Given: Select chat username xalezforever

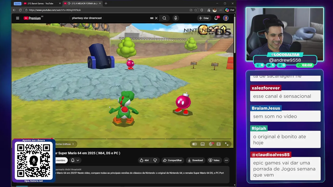Looking at the screenshot, I should pyautogui.click(x=266, y=88).
